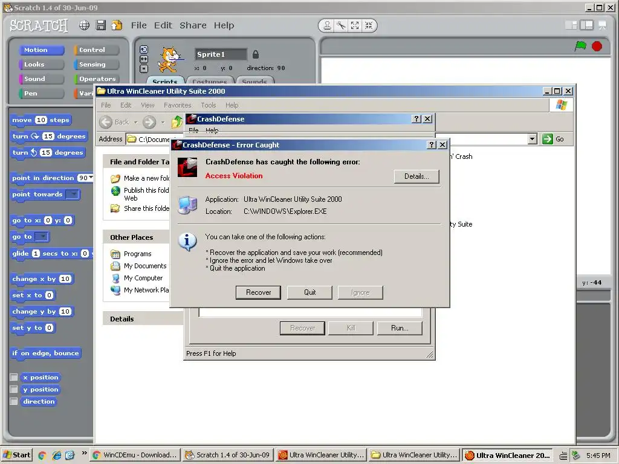Click the green flag to start scripts

click(580, 46)
